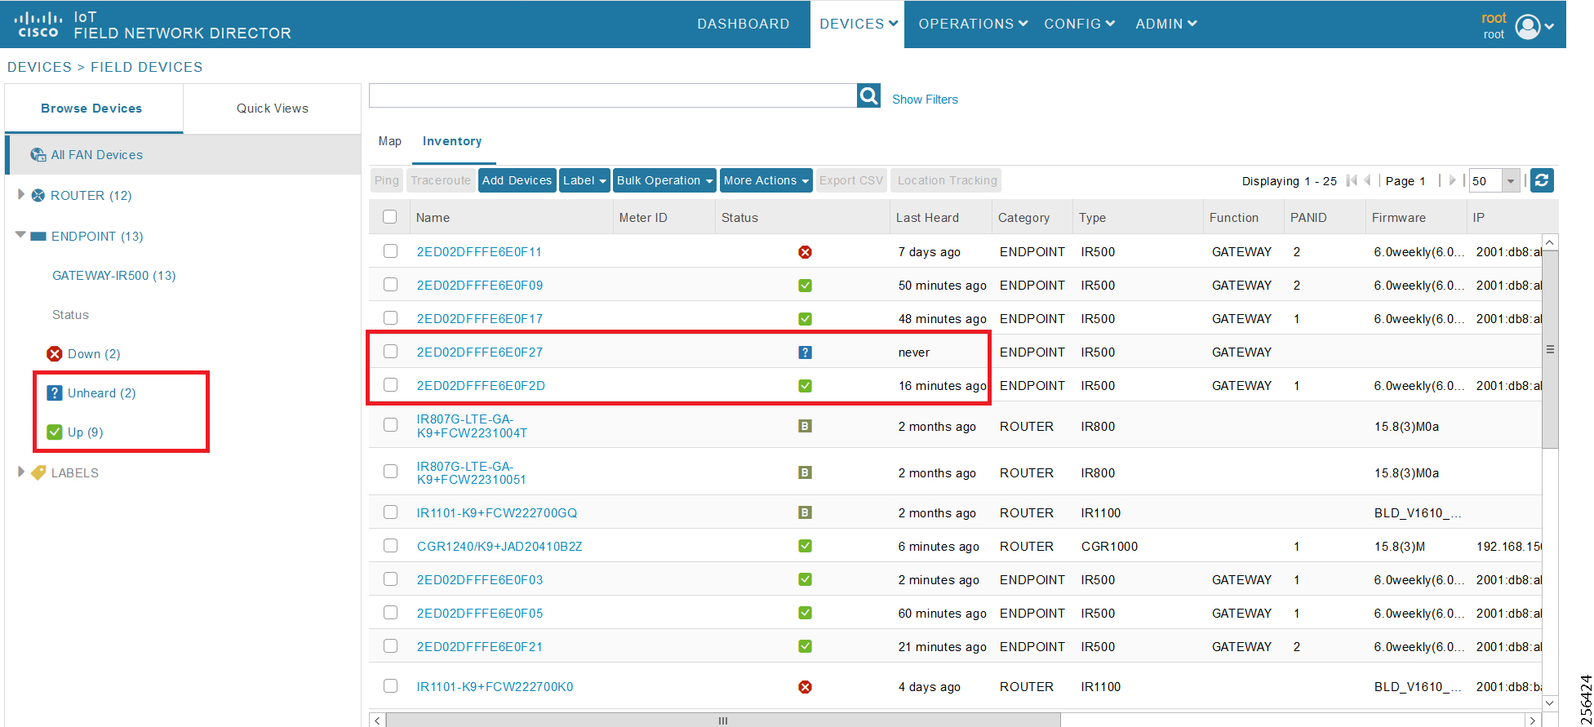Click the down status icon for IR1101-K9+FCW222700K0

click(805, 686)
